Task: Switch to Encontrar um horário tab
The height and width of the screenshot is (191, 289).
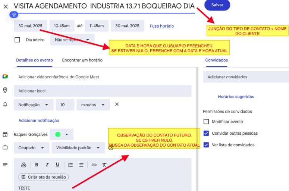Action: 82,60
